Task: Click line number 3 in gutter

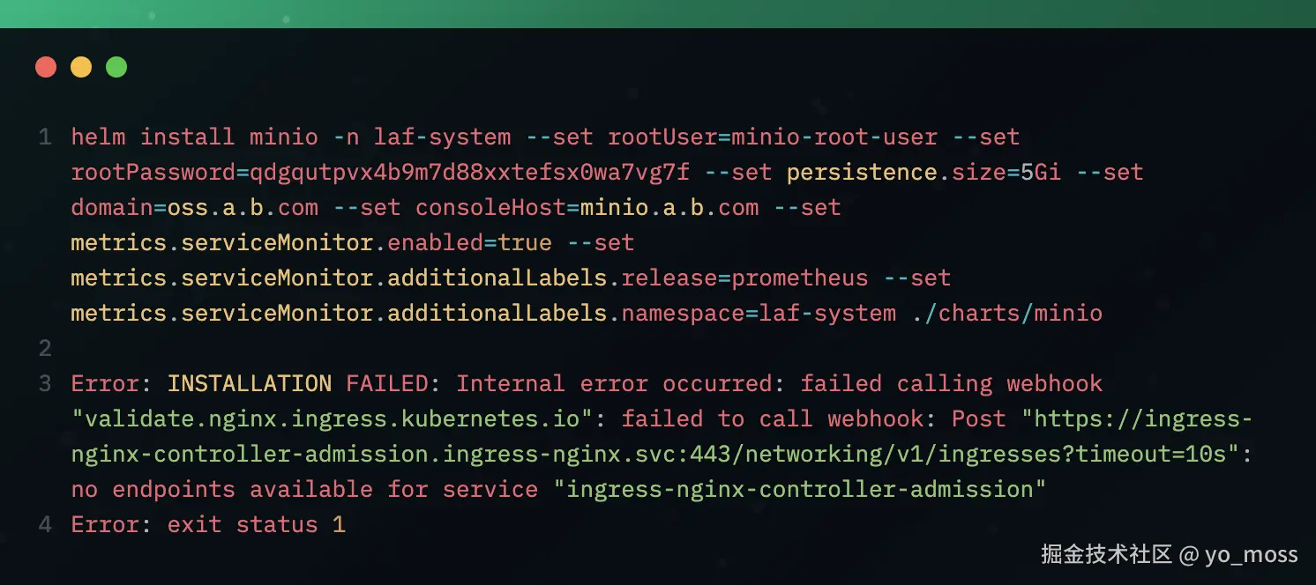Action: [x=45, y=384]
